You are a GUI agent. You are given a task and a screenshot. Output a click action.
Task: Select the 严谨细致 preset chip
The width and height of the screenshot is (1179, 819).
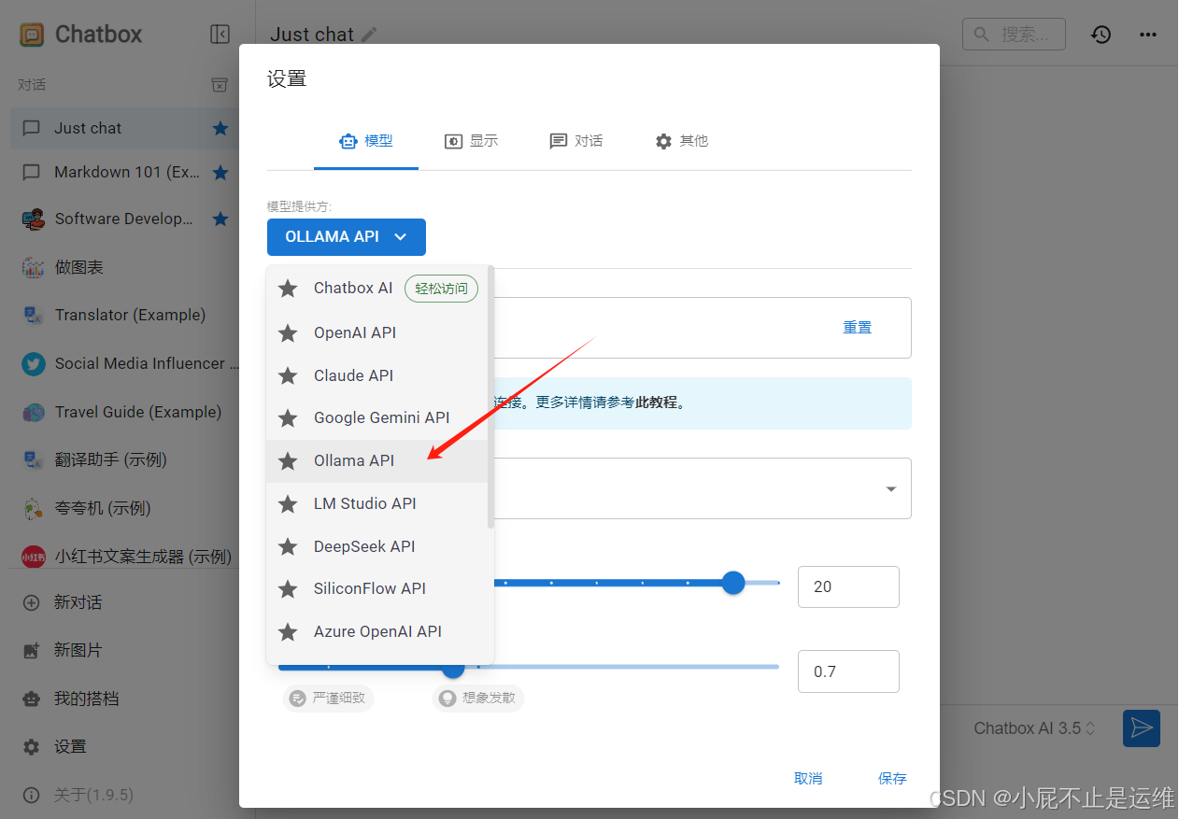[x=329, y=698]
